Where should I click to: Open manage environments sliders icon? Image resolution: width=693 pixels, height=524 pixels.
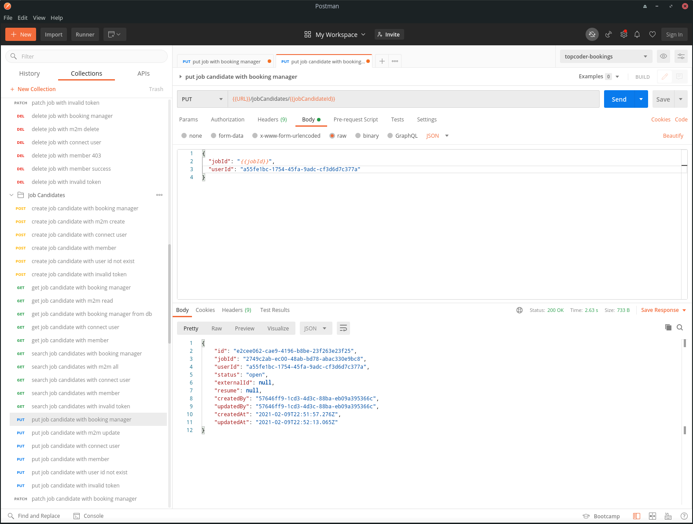(681, 56)
